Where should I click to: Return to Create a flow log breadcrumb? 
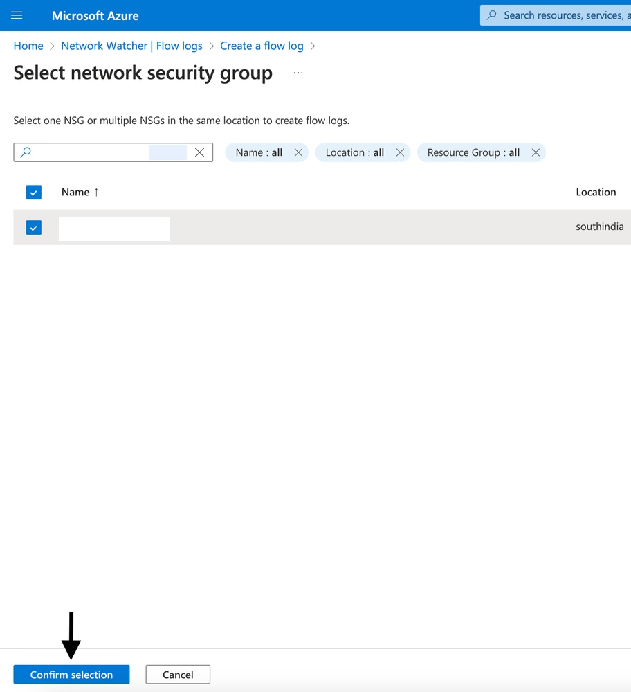pos(262,46)
